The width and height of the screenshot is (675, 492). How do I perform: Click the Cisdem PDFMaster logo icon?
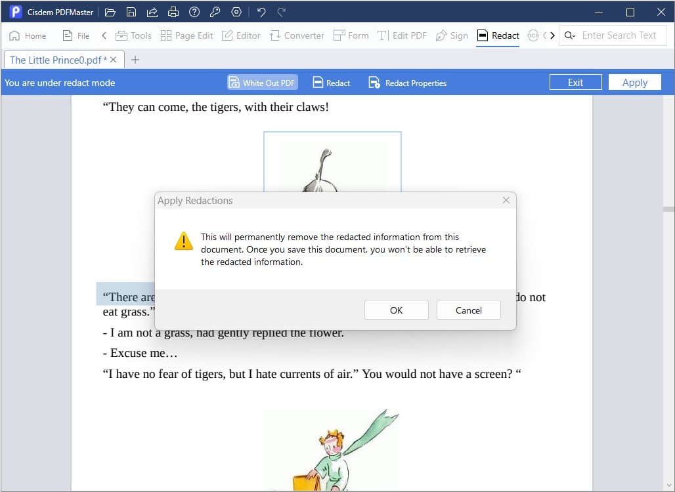16,12
